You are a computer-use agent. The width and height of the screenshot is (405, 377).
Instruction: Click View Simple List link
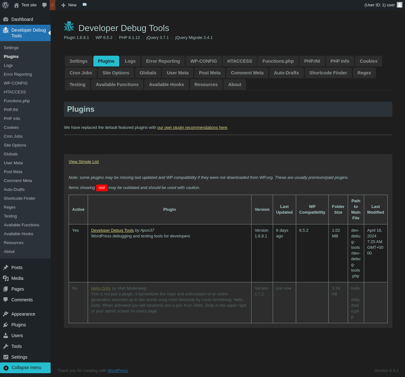click(84, 162)
